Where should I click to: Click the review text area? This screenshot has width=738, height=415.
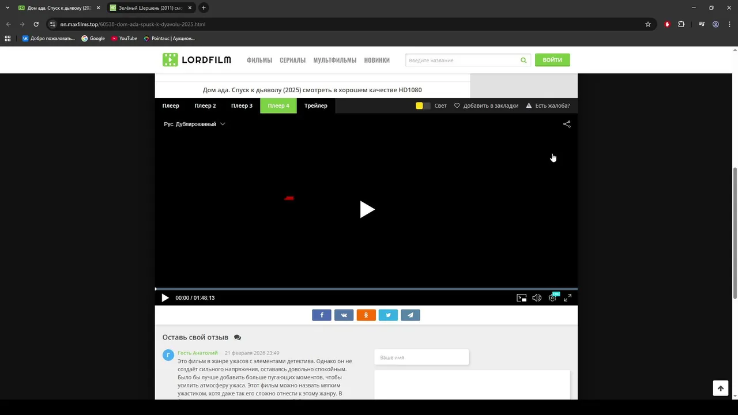click(x=472, y=385)
